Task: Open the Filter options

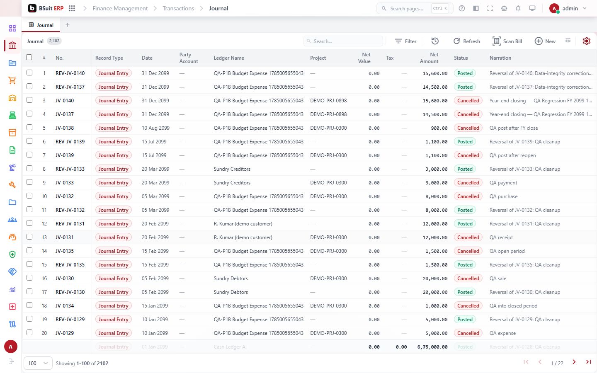Action: (x=405, y=41)
